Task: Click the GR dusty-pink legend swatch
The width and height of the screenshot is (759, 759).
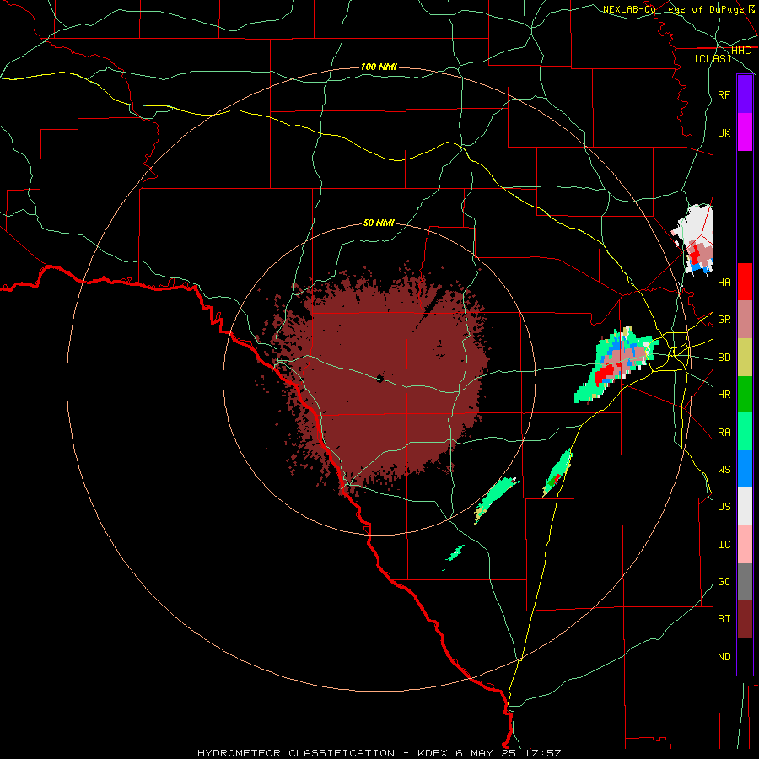Action: (745, 319)
